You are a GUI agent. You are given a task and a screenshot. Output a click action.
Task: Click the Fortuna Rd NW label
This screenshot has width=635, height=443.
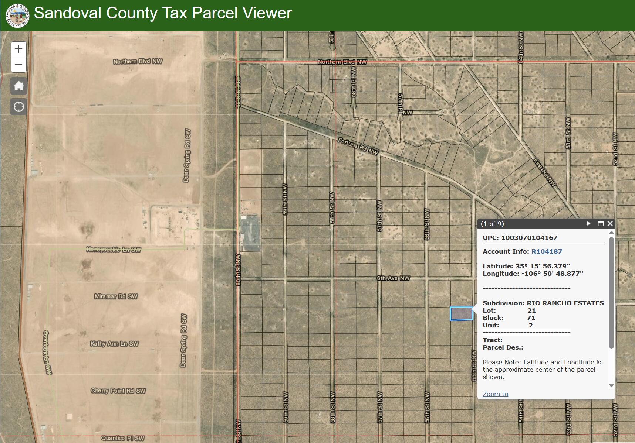coord(358,147)
